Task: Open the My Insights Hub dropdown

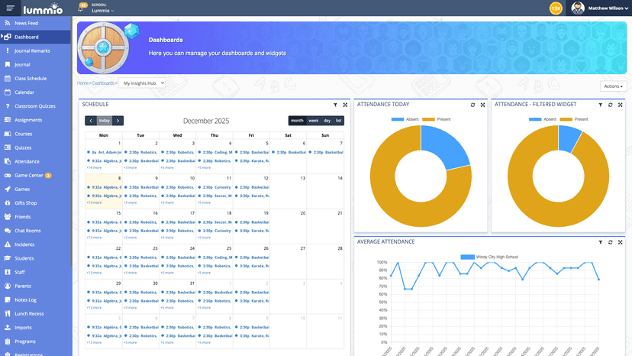Action: pos(142,83)
